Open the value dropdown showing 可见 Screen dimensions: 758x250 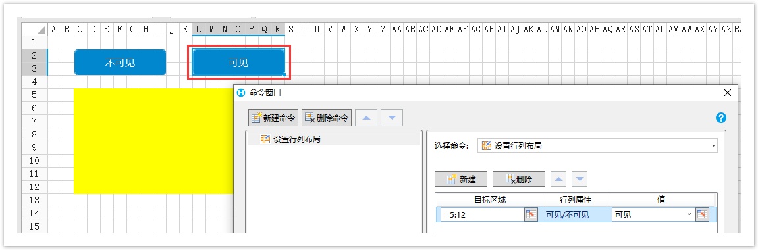[653, 214]
